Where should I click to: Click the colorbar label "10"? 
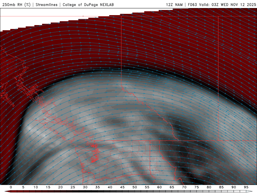click(36, 187)
